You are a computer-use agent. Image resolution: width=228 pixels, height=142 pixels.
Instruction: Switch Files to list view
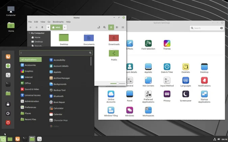click(x=117, y=27)
